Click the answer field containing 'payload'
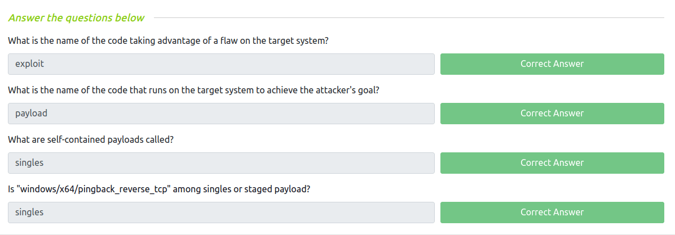The width and height of the screenshot is (675, 235). (221, 114)
